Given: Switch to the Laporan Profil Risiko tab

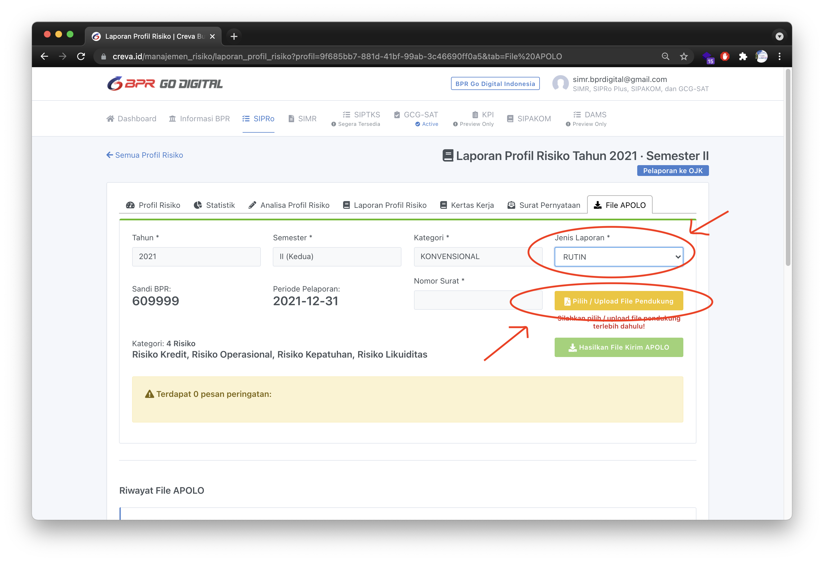Looking at the screenshot, I should pos(385,205).
